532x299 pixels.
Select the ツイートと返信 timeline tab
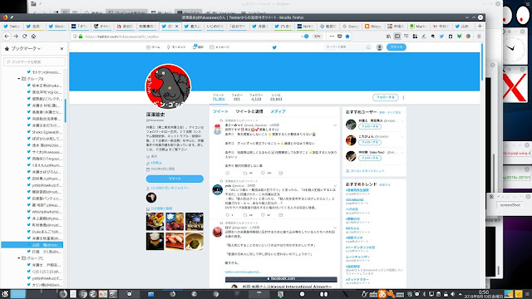pos(249,111)
